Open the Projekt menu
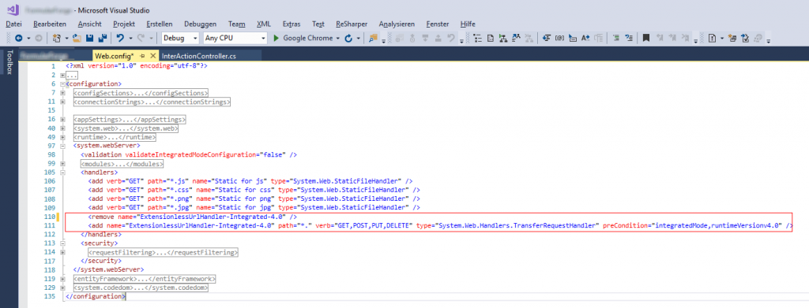The width and height of the screenshot is (809, 308). [124, 24]
